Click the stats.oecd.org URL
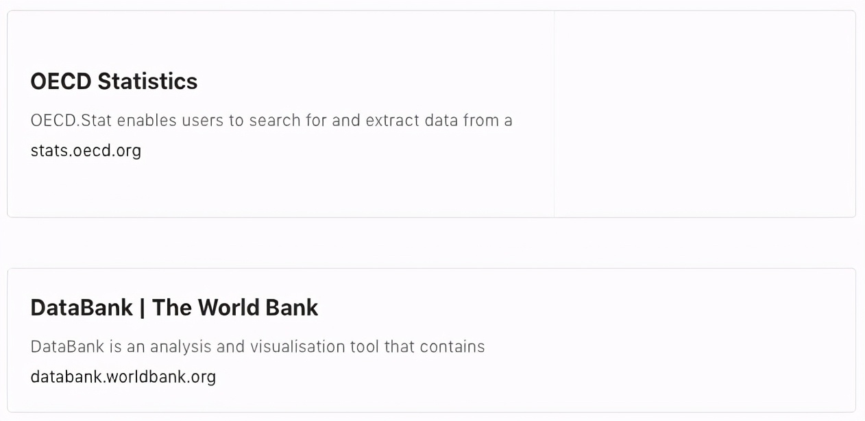865x421 pixels. (86, 151)
